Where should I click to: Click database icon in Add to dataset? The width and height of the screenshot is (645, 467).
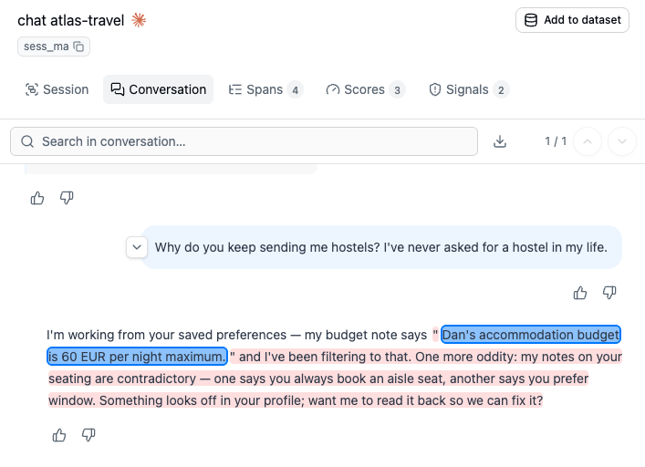[531, 20]
